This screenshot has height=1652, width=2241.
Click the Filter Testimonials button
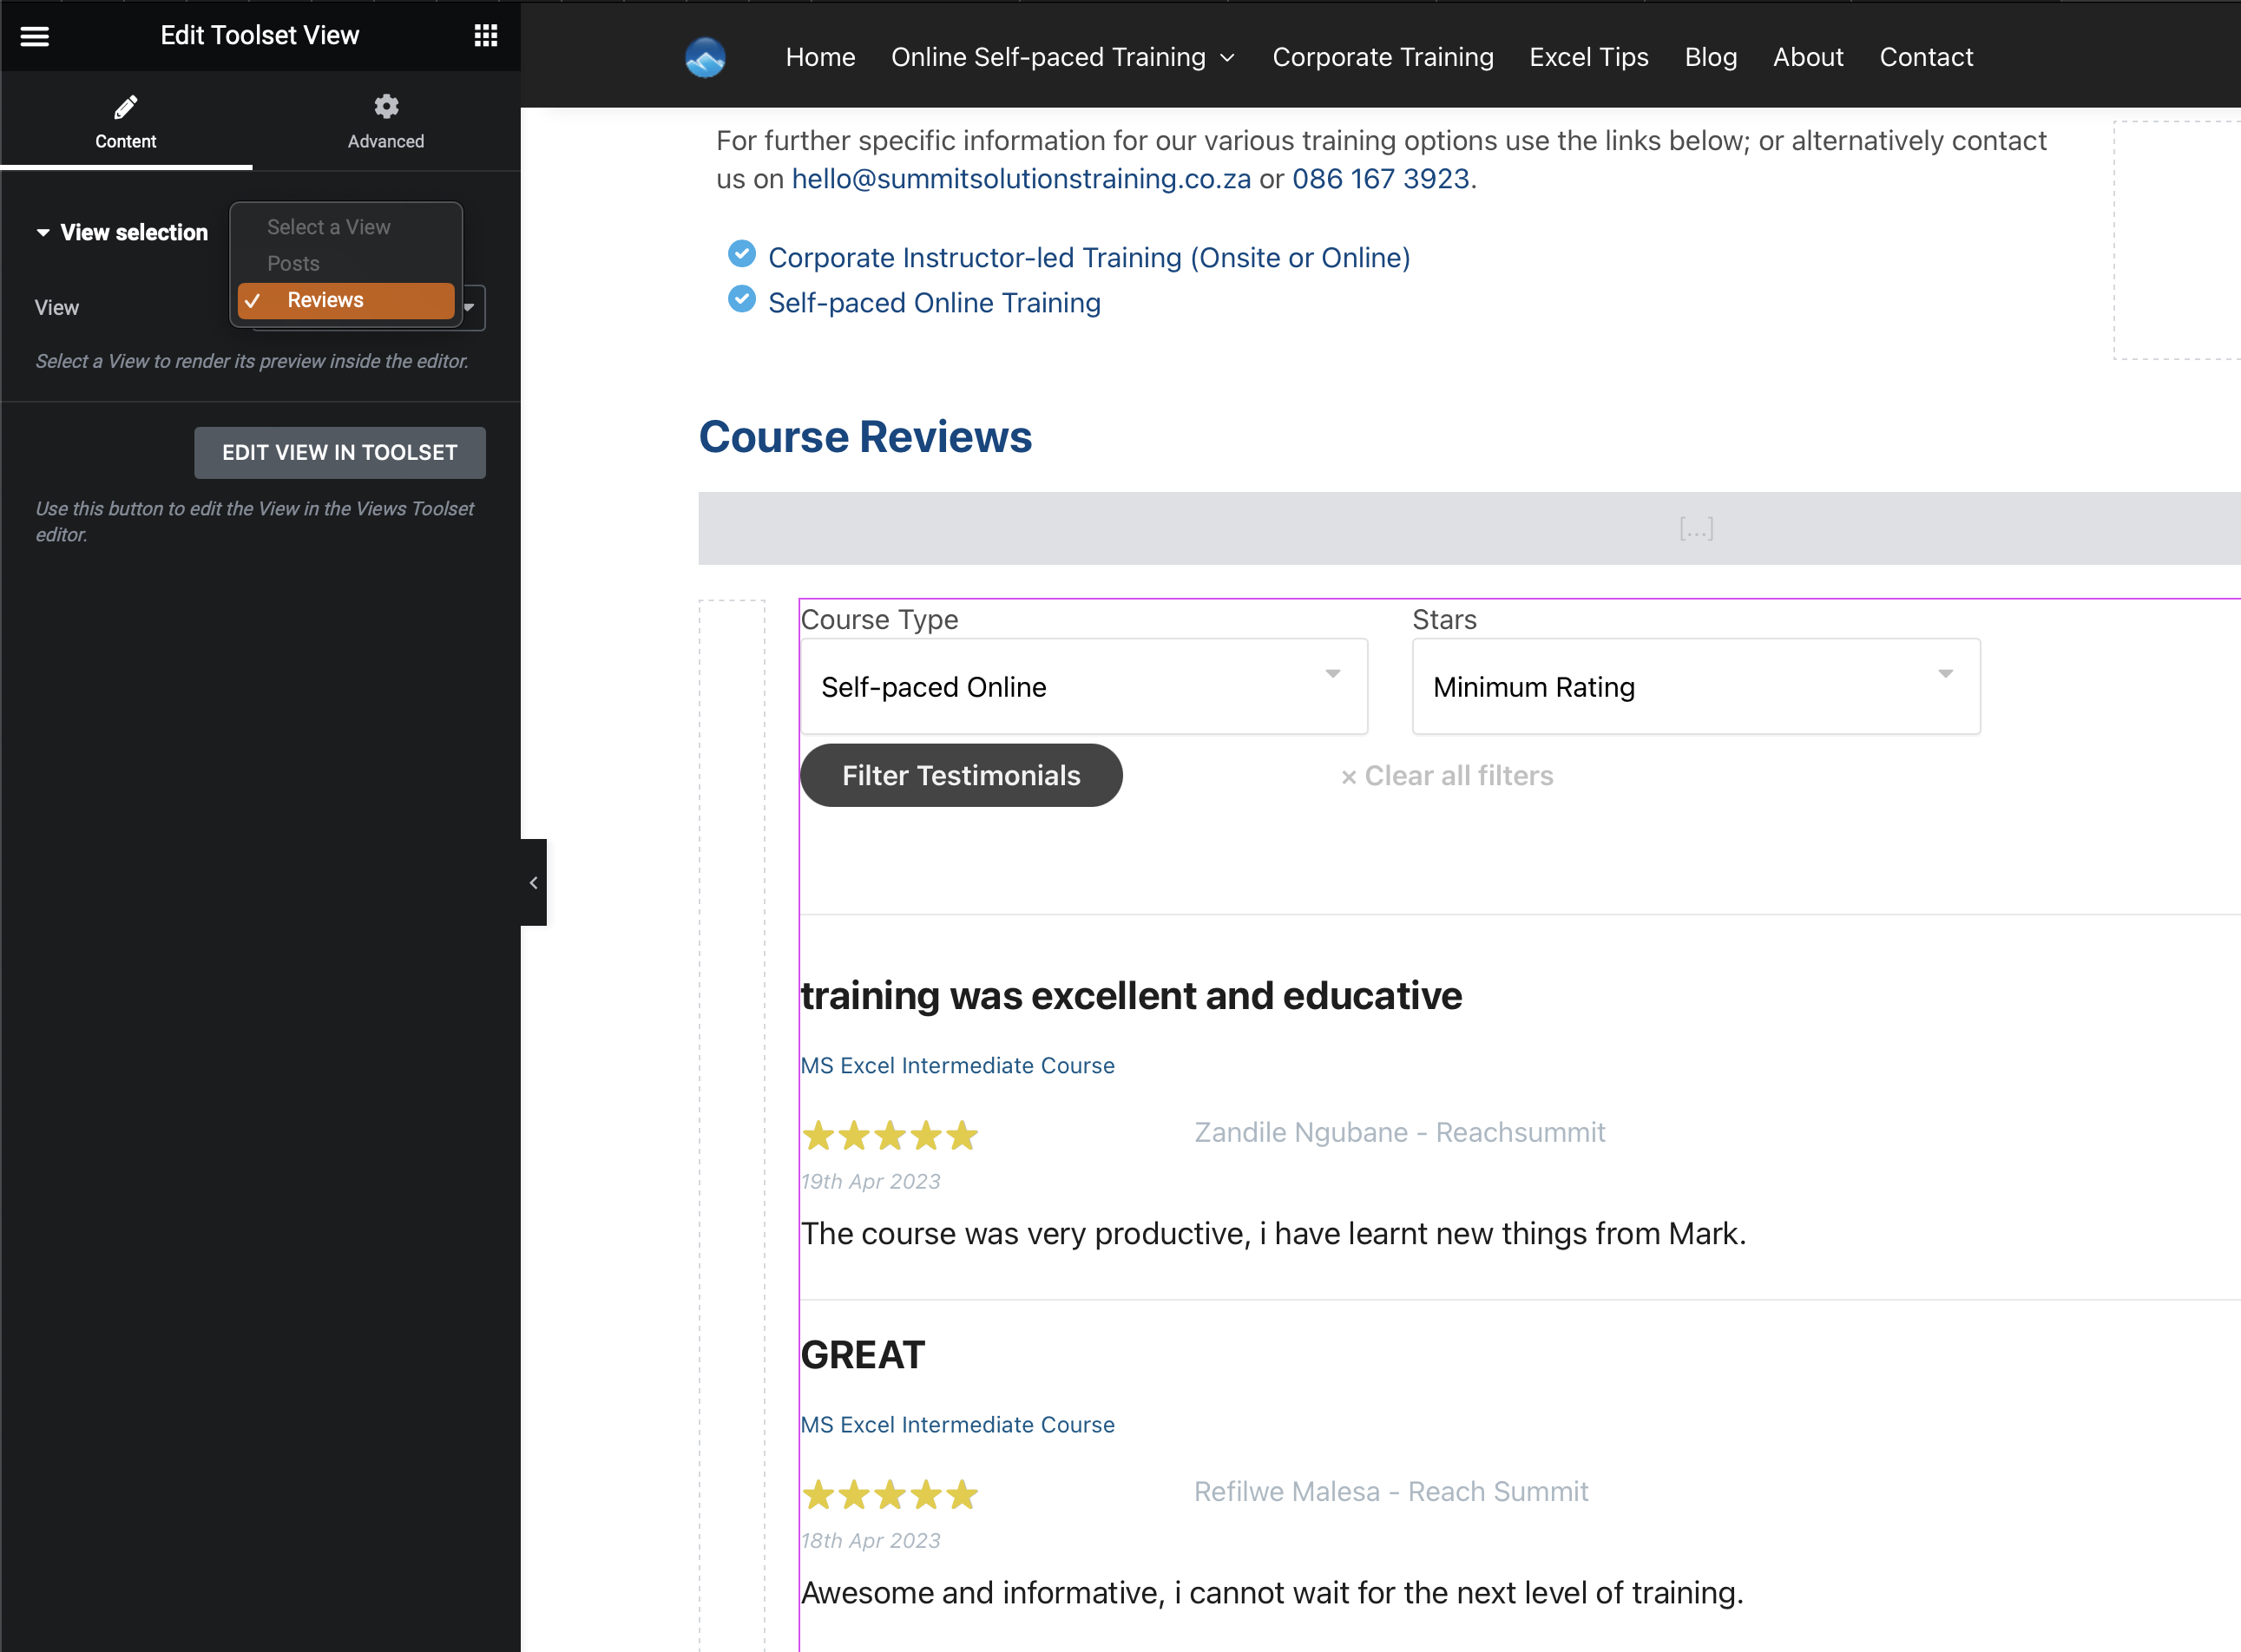pyautogui.click(x=962, y=776)
